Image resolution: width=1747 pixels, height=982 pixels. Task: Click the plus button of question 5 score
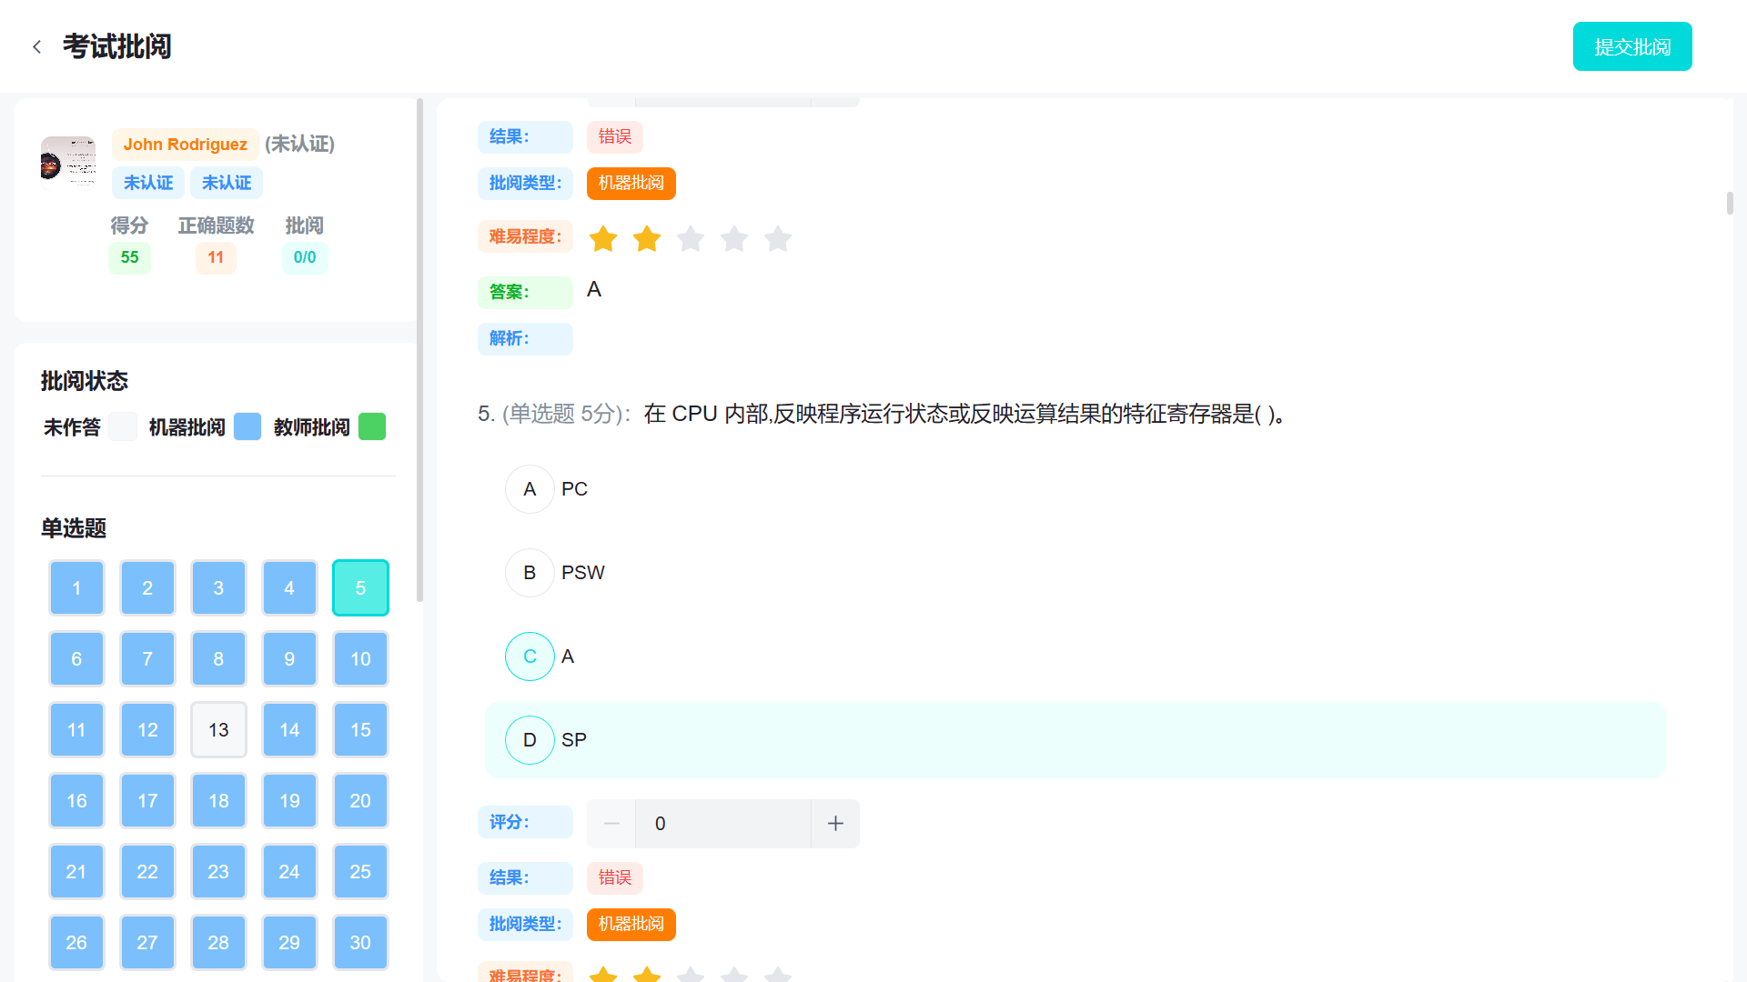(x=835, y=824)
